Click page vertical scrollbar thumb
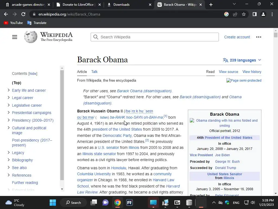This screenshot has height=209, width=278. click(275, 35)
